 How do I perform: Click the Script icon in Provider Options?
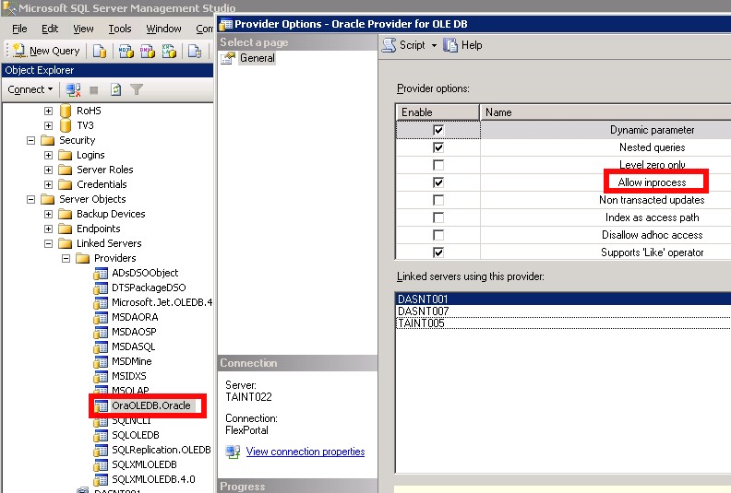point(389,45)
